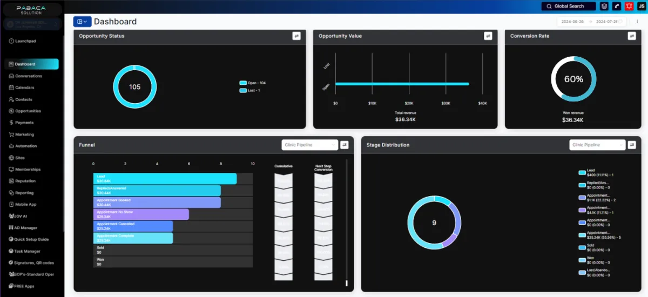Click the Funnel widget swap icon
Screen dimensions: 648x297
click(x=345, y=145)
